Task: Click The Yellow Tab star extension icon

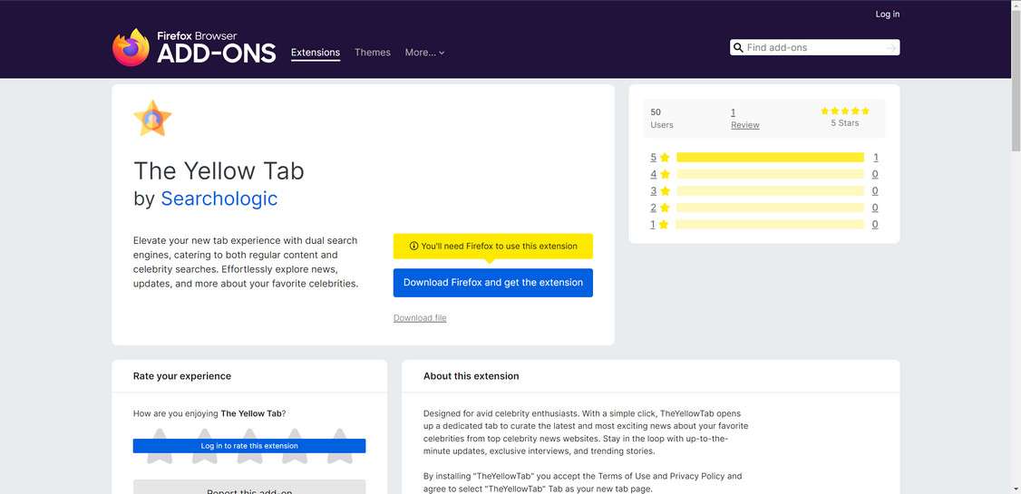Action: pos(152,119)
